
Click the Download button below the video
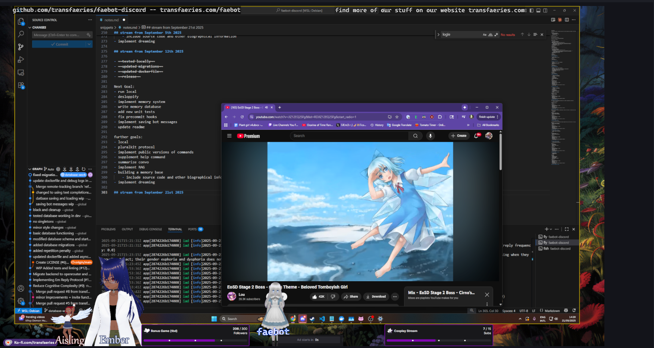pyautogui.click(x=376, y=297)
